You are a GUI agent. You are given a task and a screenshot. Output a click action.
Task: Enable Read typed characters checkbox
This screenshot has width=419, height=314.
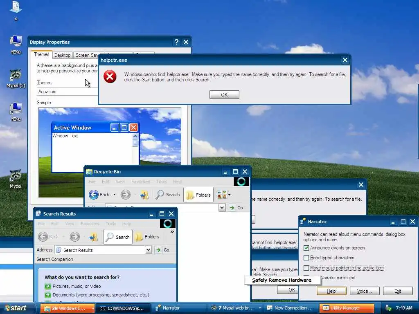(x=306, y=258)
